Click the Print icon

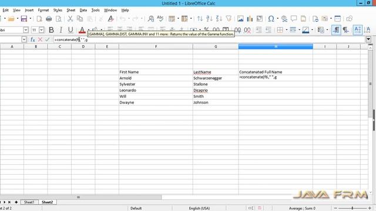click(49, 19)
